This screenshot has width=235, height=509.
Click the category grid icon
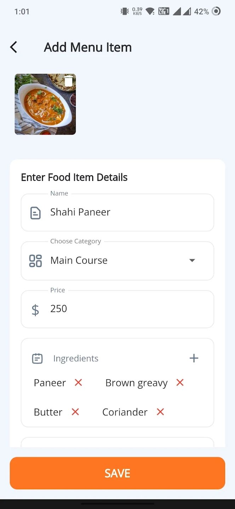pyautogui.click(x=35, y=261)
